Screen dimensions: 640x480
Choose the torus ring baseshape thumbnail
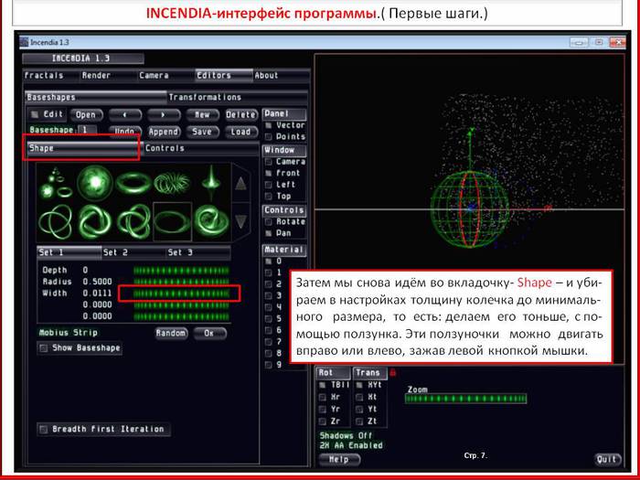click(x=133, y=183)
